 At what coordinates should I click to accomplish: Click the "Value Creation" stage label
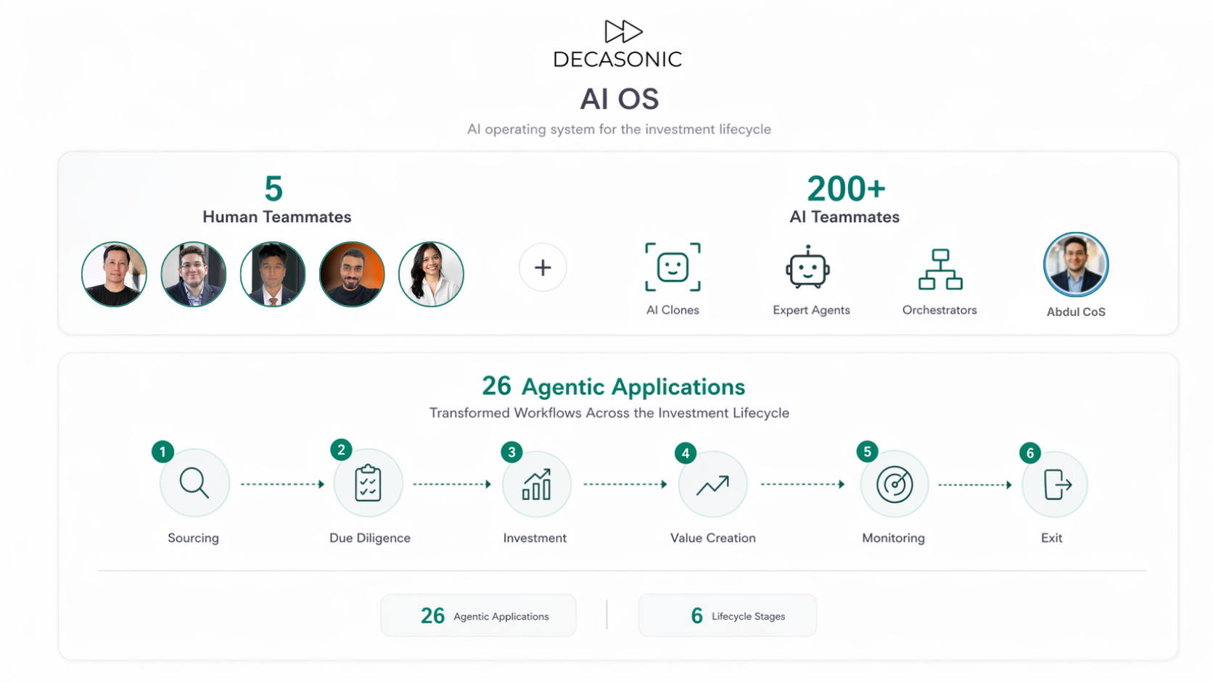pos(713,538)
